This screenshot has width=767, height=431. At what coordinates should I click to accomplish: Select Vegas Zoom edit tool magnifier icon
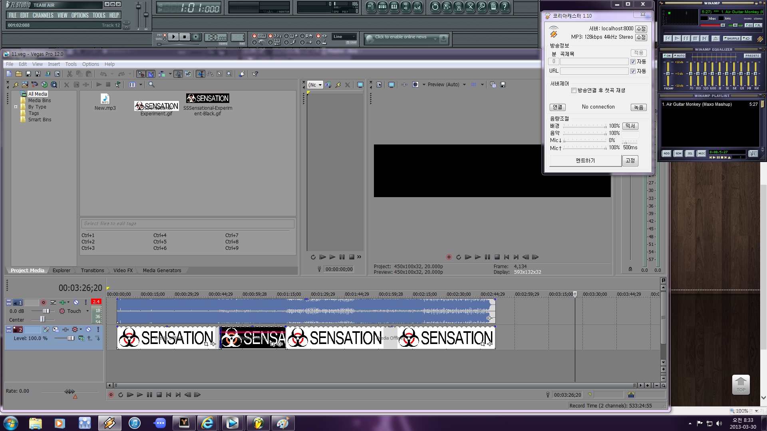[229, 74]
